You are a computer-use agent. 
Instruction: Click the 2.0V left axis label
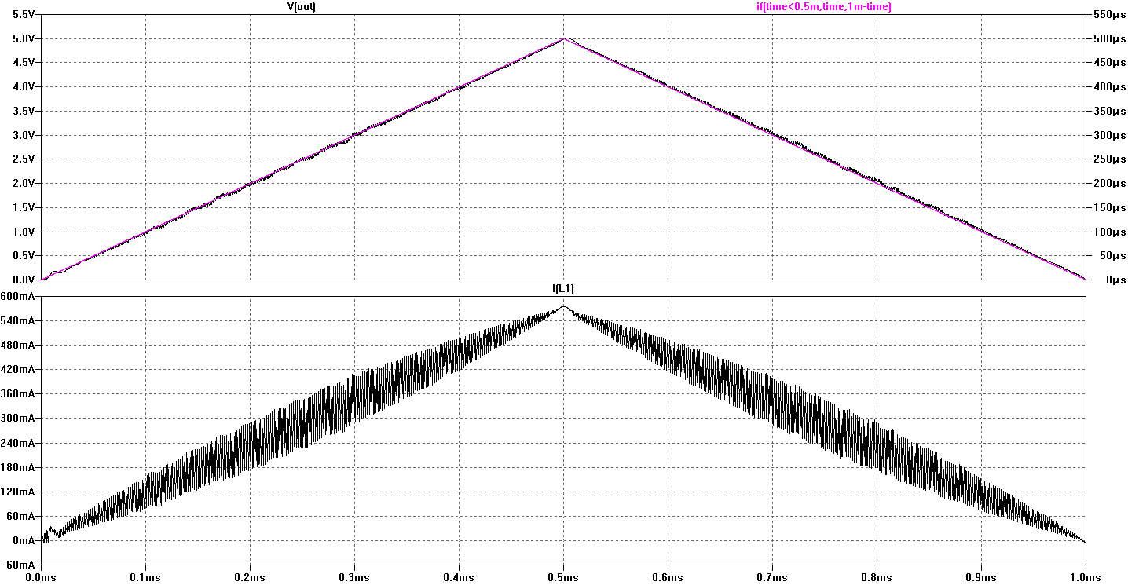point(24,184)
